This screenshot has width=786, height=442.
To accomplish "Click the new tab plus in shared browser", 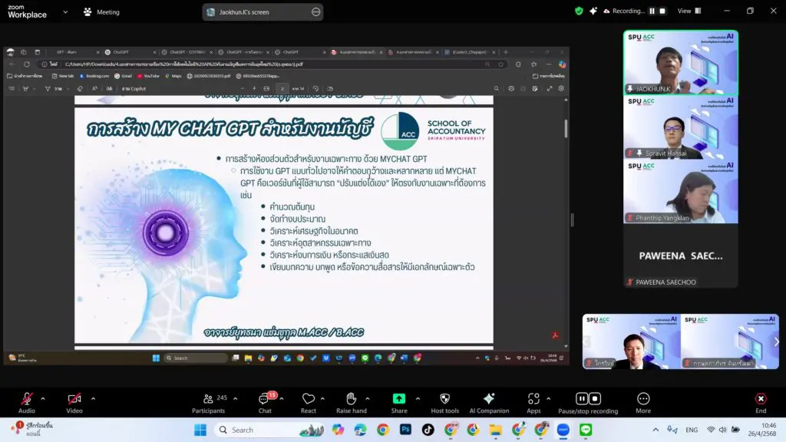I will pyautogui.click(x=506, y=52).
